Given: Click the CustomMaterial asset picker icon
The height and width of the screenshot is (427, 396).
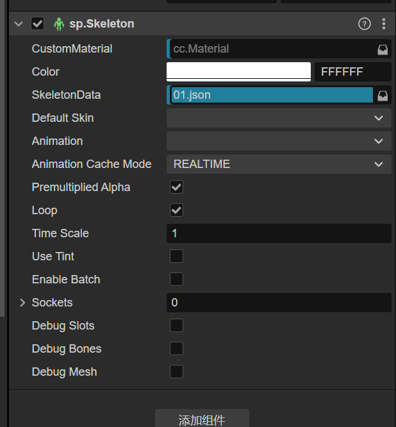Looking at the screenshot, I should [x=383, y=49].
